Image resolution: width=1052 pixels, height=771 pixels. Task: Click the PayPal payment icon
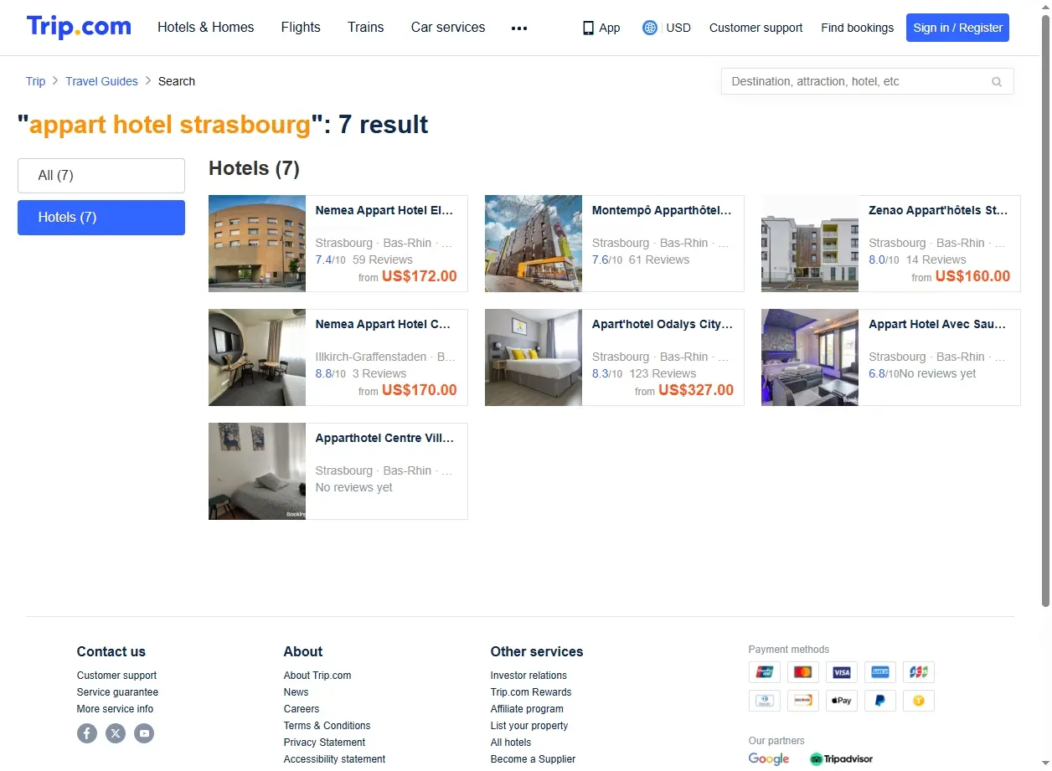pos(880,701)
